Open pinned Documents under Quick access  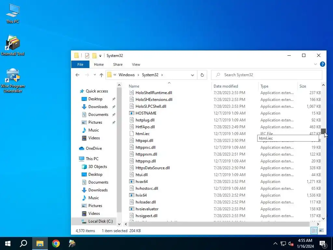pyautogui.click(x=98, y=114)
